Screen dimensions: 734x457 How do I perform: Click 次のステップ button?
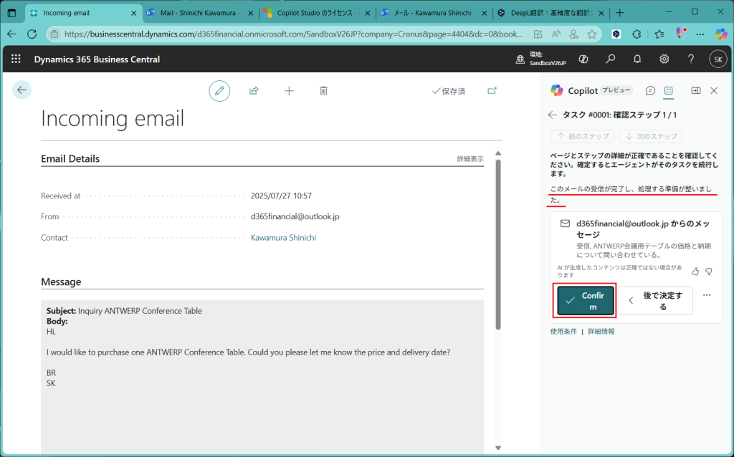[650, 136]
